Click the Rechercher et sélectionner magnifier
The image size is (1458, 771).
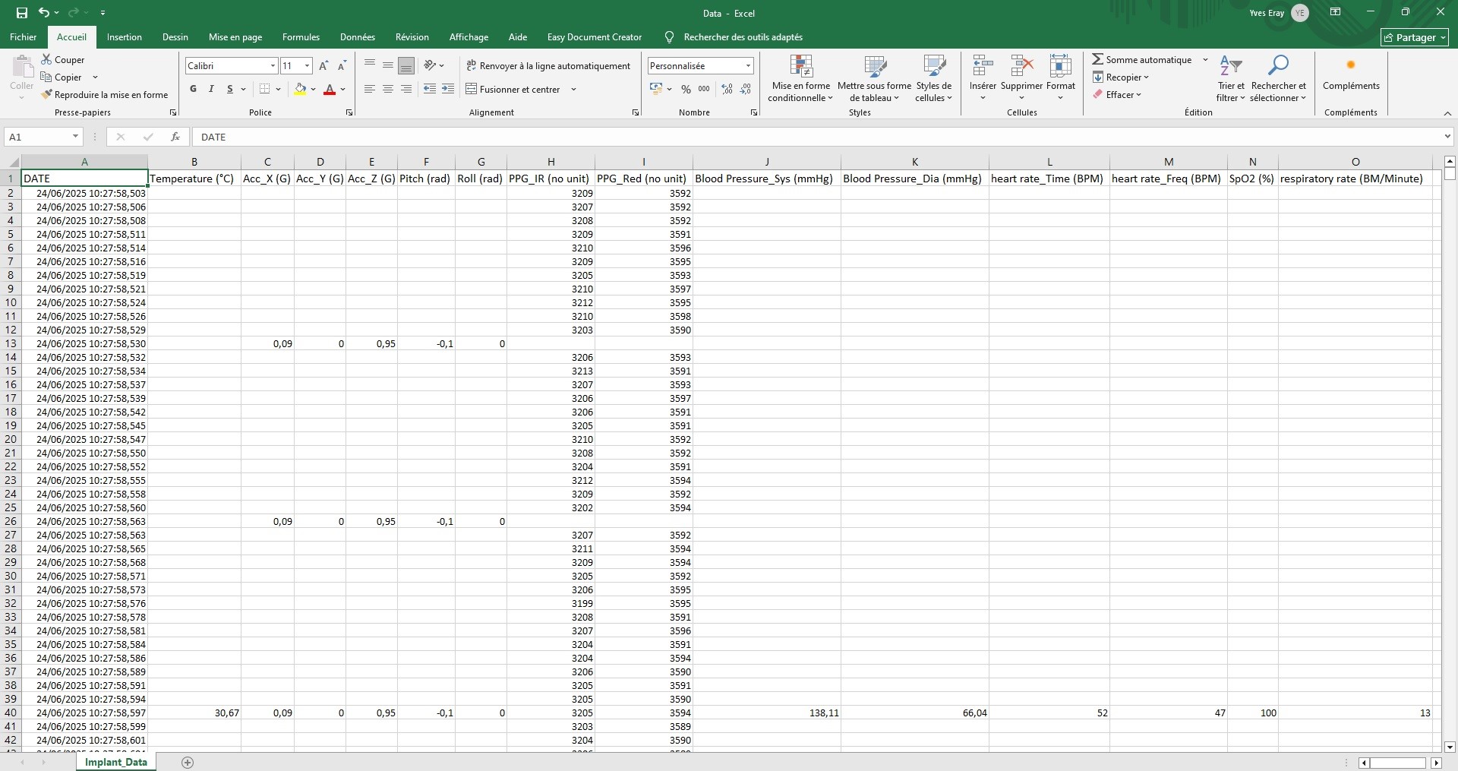coord(1278,66)
